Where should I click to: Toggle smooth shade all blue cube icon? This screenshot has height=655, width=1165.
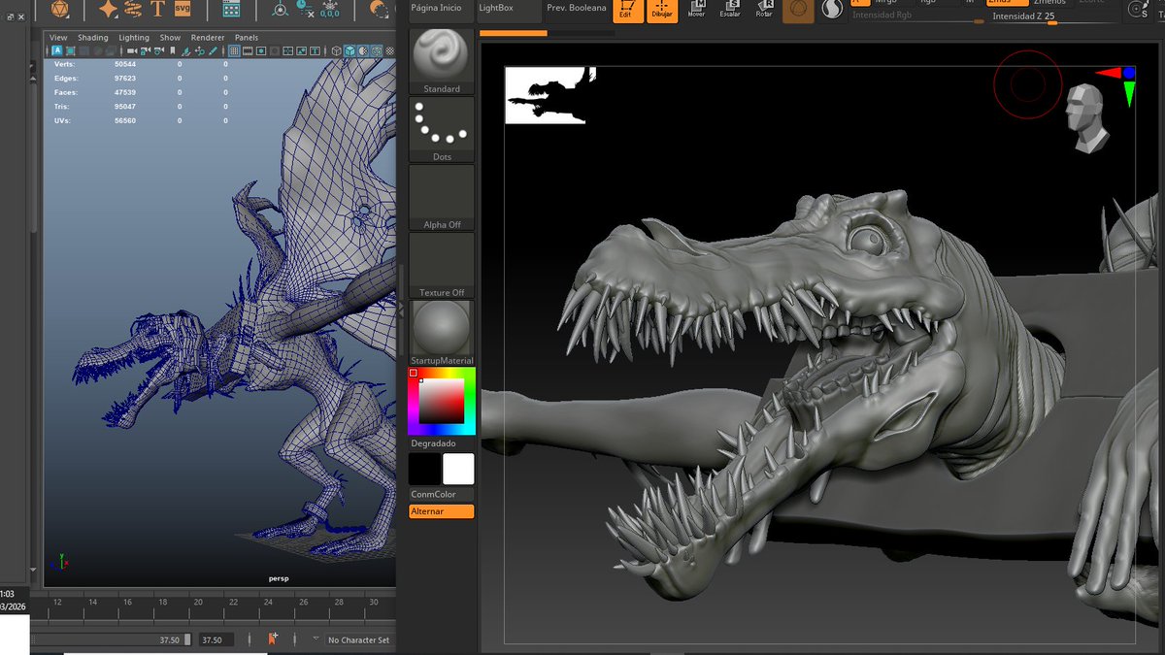[350, 50]
